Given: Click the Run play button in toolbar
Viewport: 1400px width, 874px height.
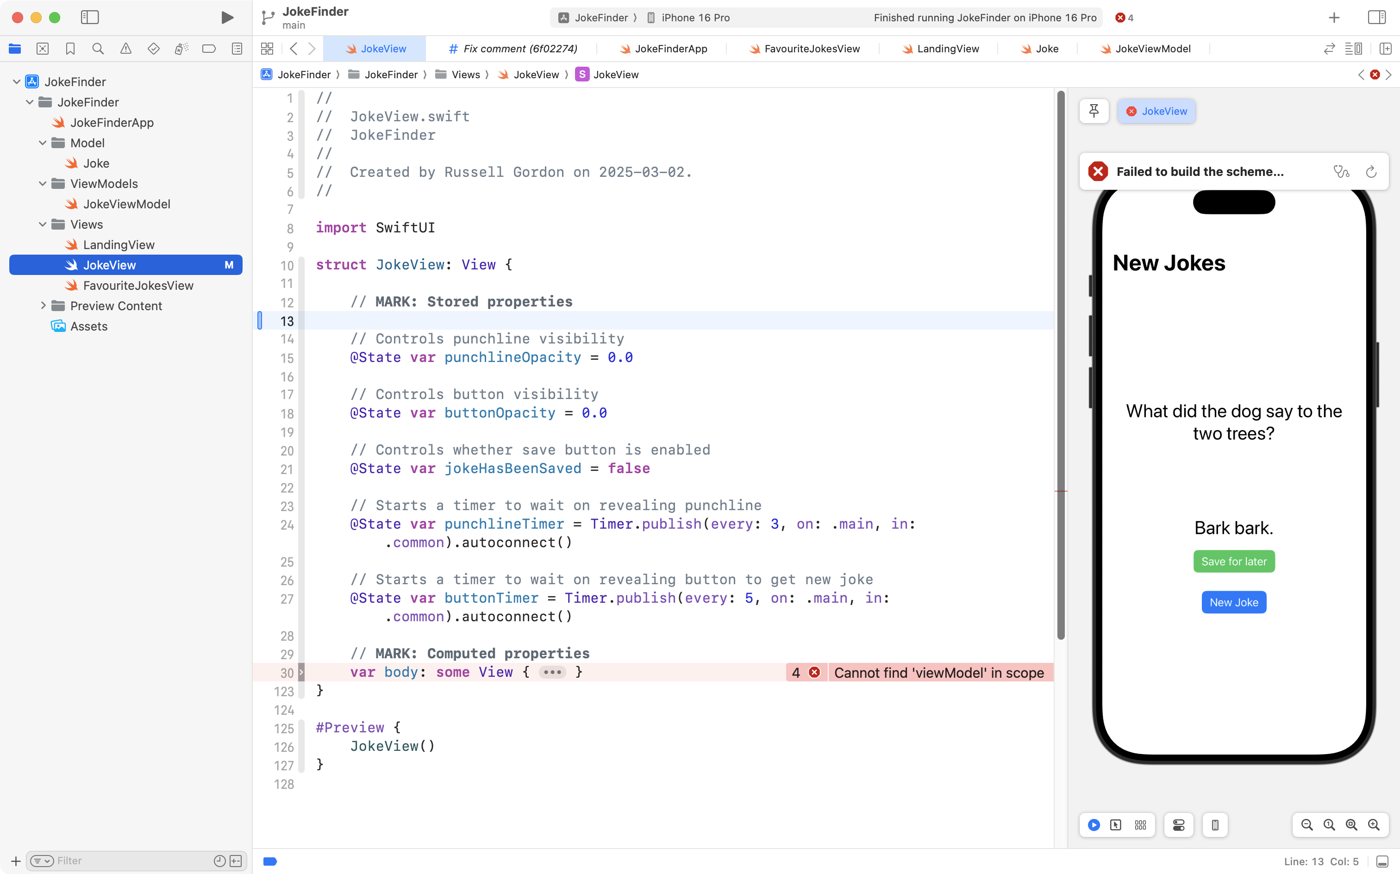Looking at the screenshot, I should pyautogui.click(x=227, y=17).
